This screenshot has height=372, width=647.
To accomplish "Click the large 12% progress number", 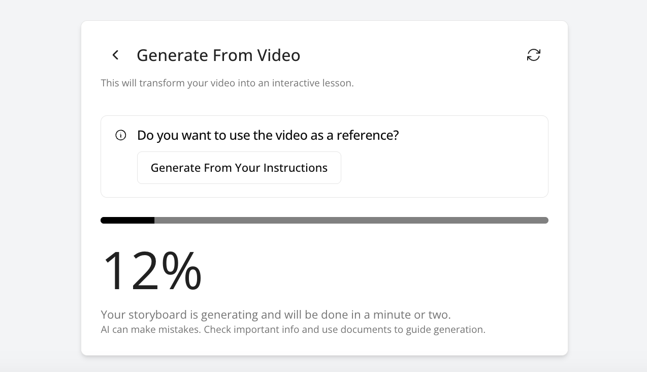I will coord(151,271).
